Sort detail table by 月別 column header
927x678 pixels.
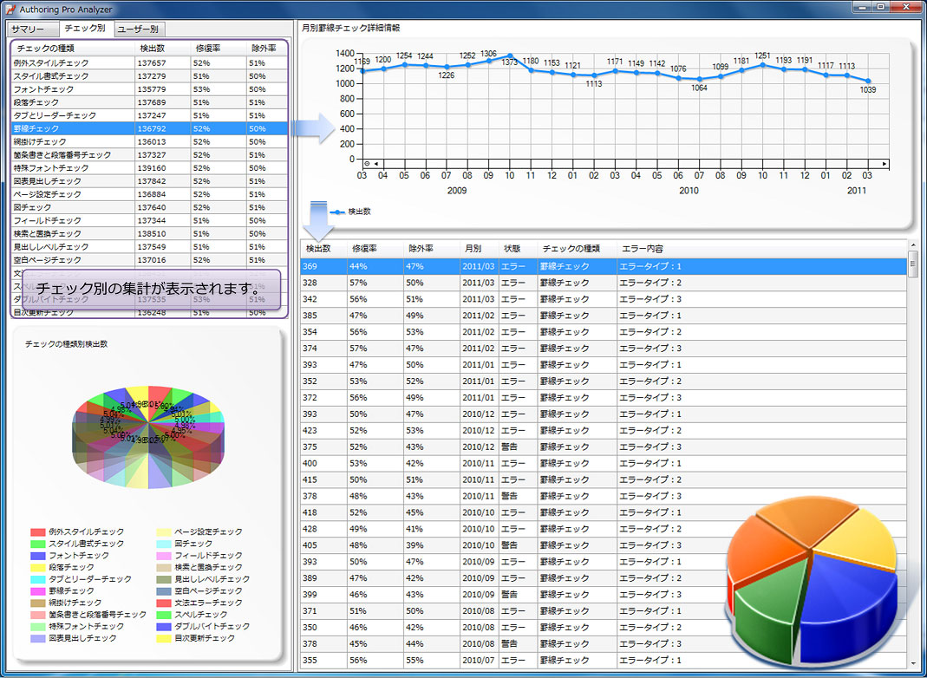tap(473, 249)
